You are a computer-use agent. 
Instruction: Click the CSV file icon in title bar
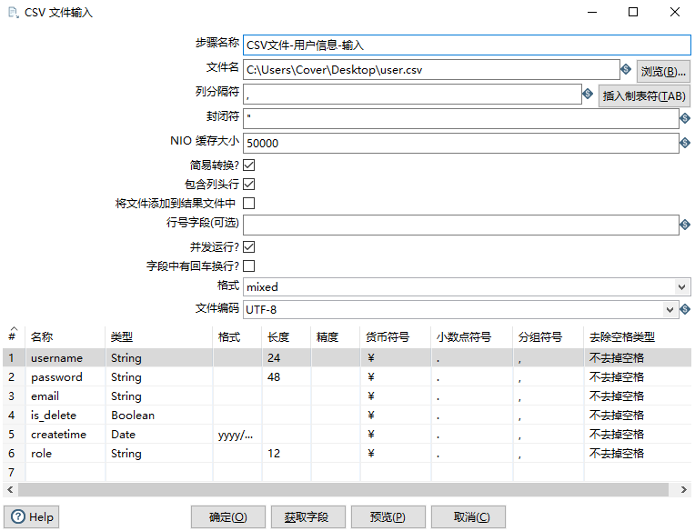pyautogui.click(x=12, y=13)
